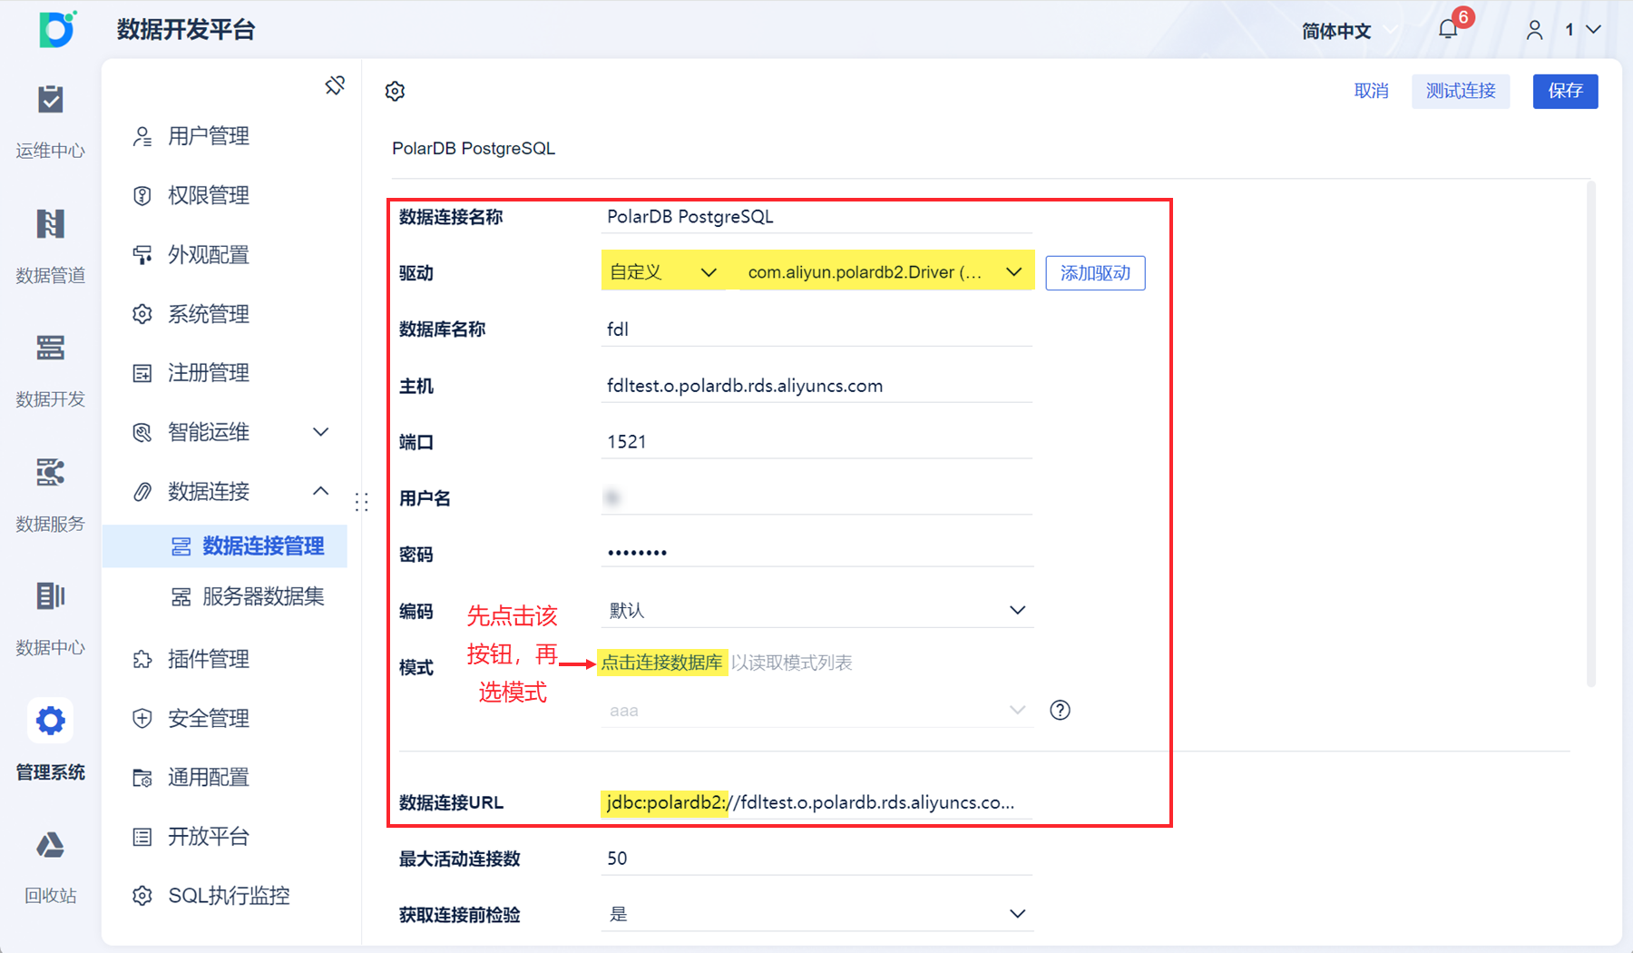Click the 系统管理 gear icon
The width and height of the screenshot is (1633, 953).
(x=142, y=314)
